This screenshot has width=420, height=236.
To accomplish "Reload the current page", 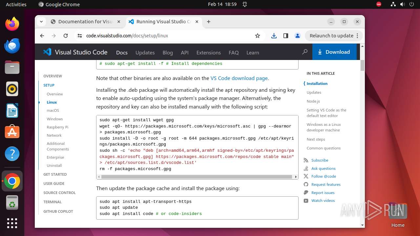I will click(x=66, y=36).
